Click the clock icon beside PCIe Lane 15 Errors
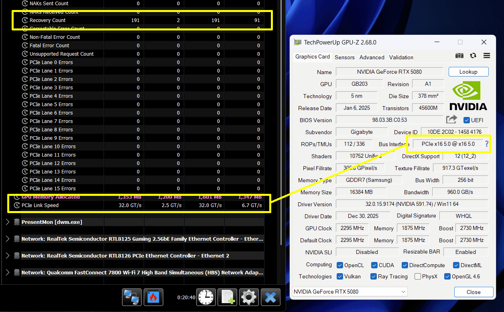 [25, 188]
